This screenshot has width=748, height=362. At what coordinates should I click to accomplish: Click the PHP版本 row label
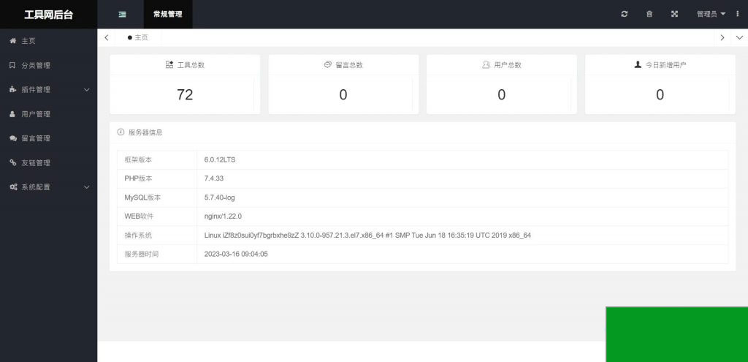click(x=139, y=178)
